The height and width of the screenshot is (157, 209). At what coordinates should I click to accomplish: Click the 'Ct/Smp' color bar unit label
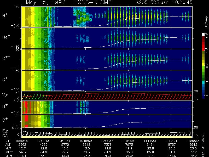click(206, 22)
